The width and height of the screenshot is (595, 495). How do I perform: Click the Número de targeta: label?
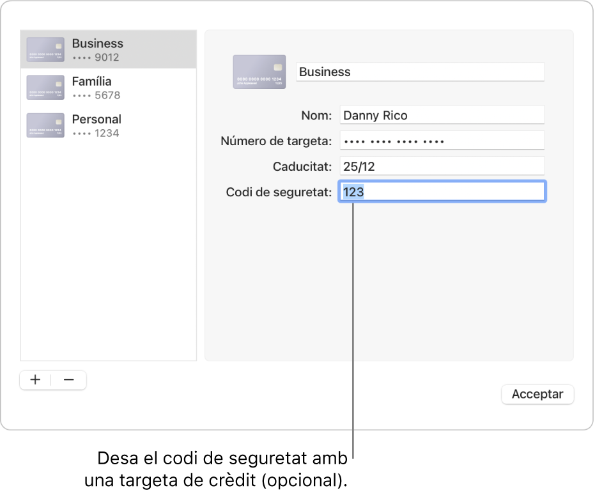point(276,141)
